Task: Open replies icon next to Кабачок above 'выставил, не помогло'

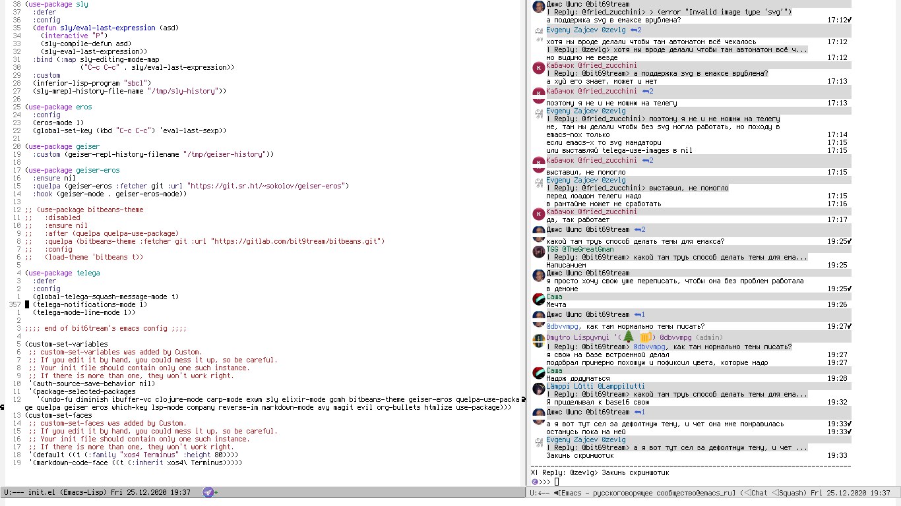Action: pyautogui.click(x=648, y=160)
